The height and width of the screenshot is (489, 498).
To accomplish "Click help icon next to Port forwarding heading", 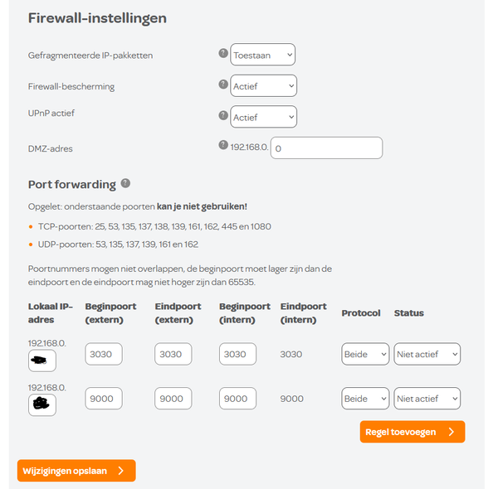I will 125,183.
